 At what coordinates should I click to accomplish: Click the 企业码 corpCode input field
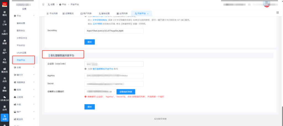click(114, 64)
